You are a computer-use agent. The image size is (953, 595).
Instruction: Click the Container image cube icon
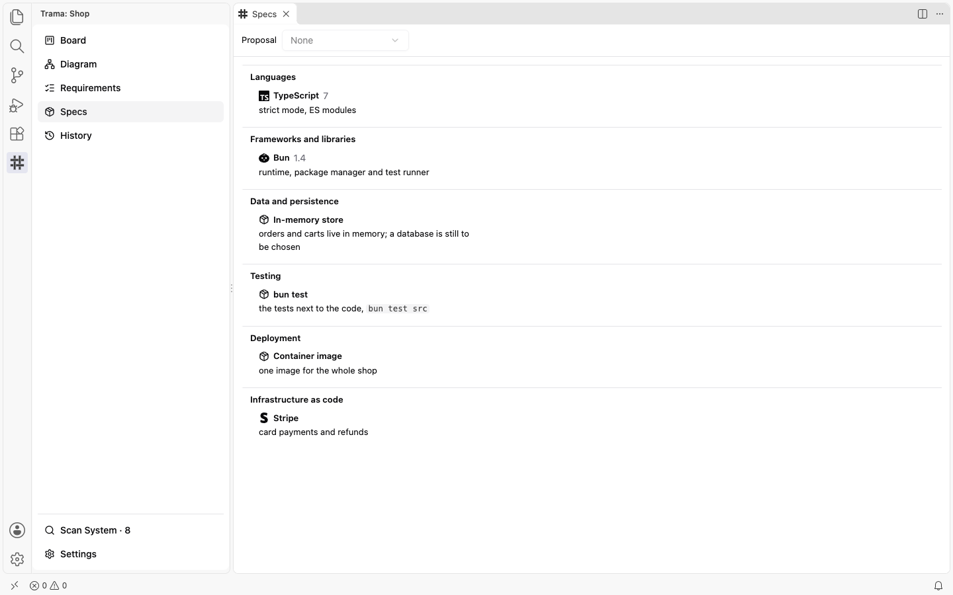(264, 356)
